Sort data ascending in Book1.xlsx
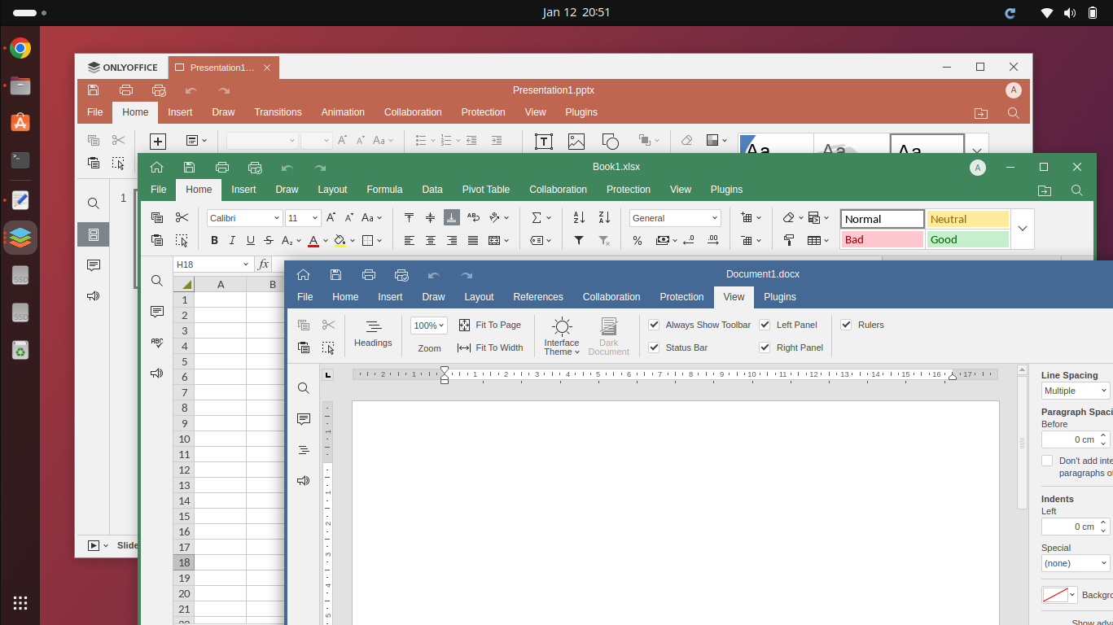Image resolution: width=1113 pixels, height=625 pixels. (579, 217)
